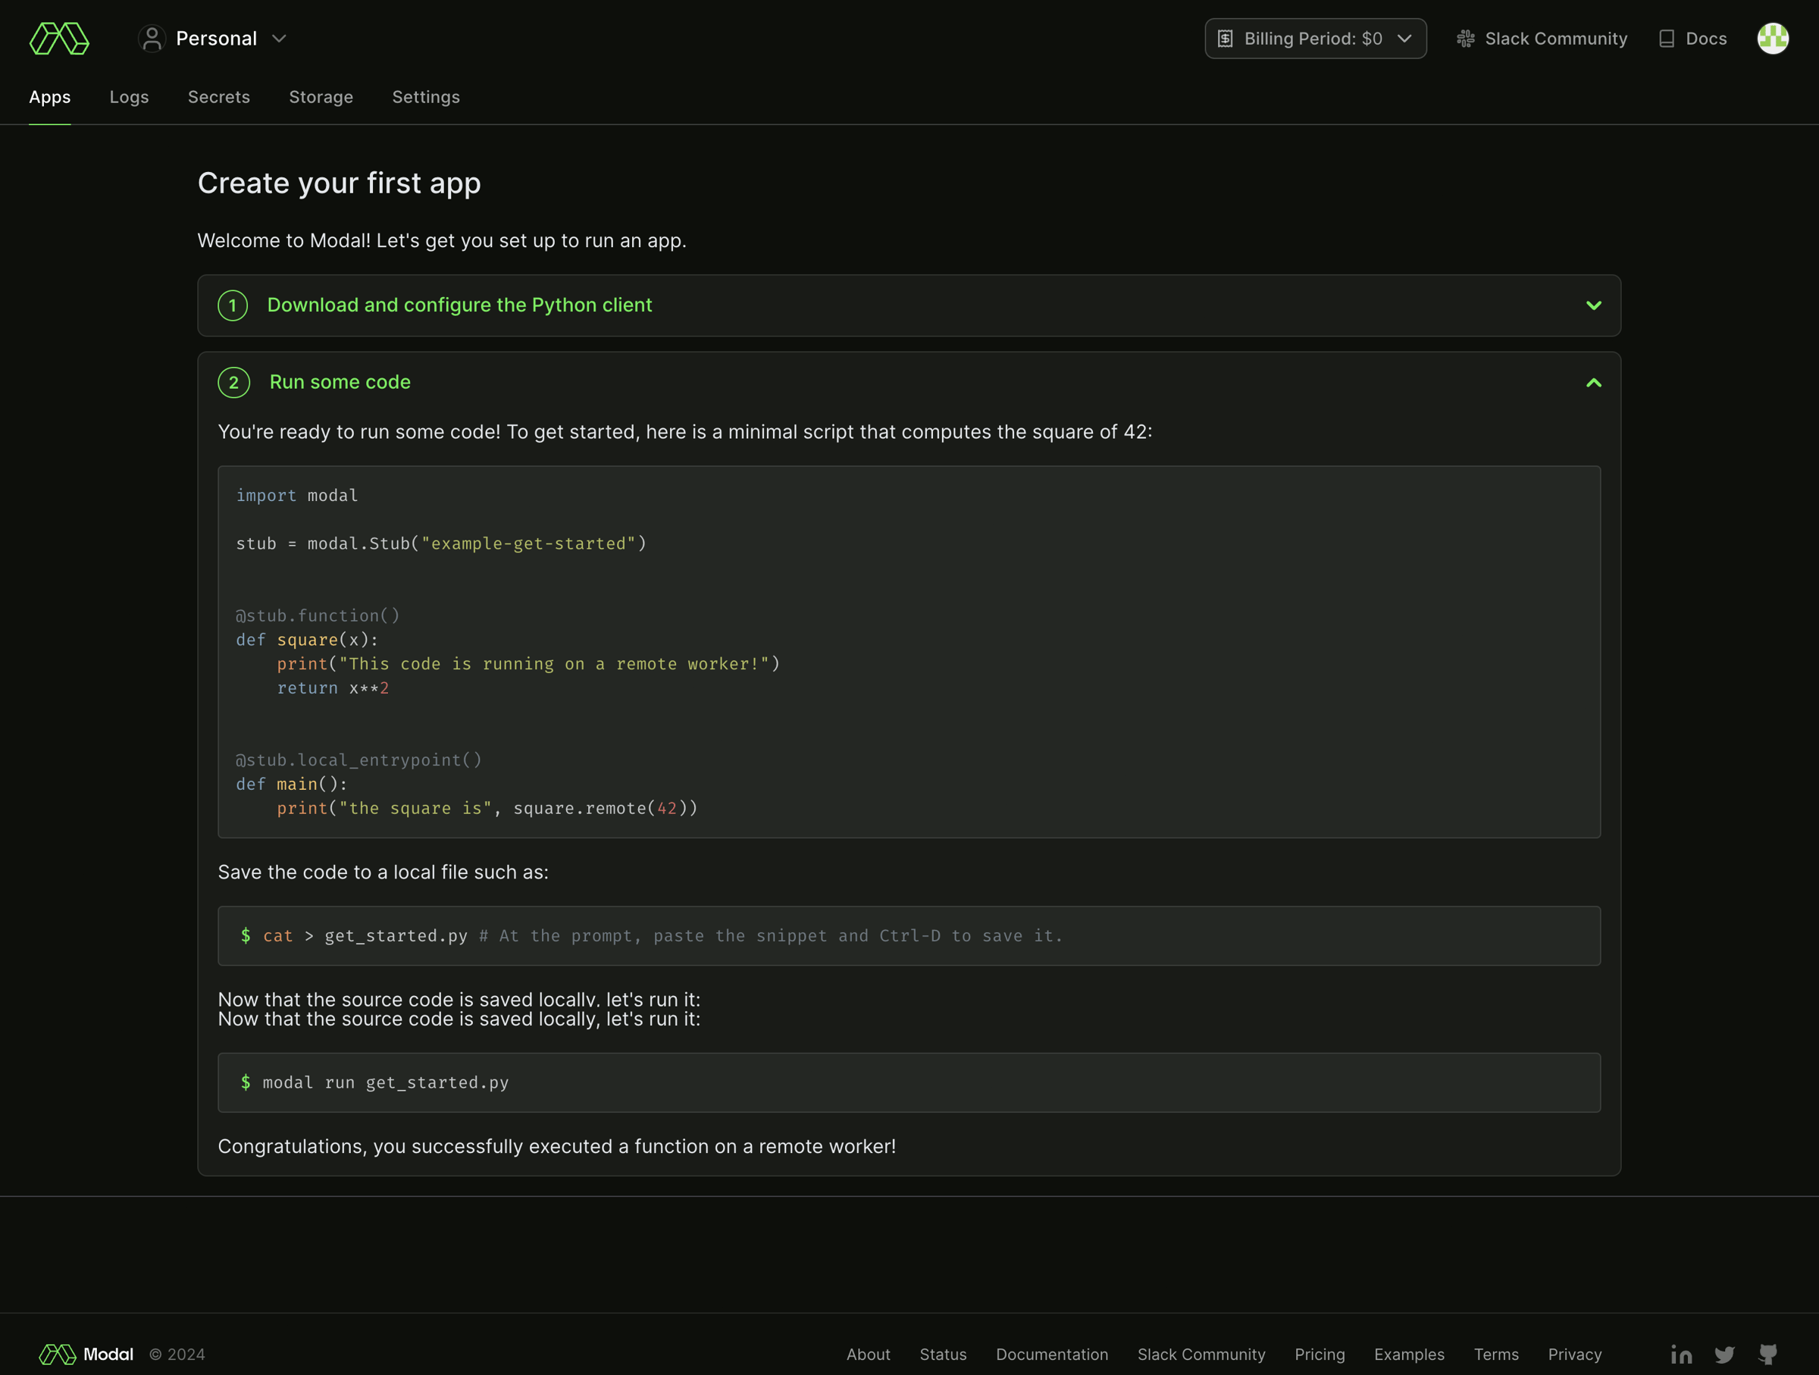Switch to the Secrets tab
Screen dimensions: 1819x1375
[x=219, y=97]
